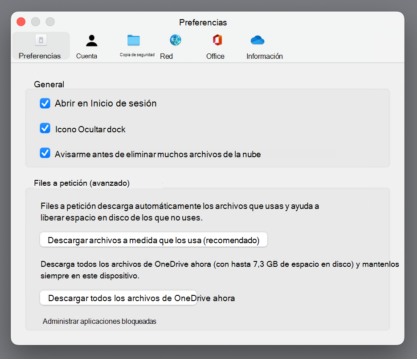Switch to the Red tab label
The height and width of the screenshot is (359, 417).
[x=167, y=57]
